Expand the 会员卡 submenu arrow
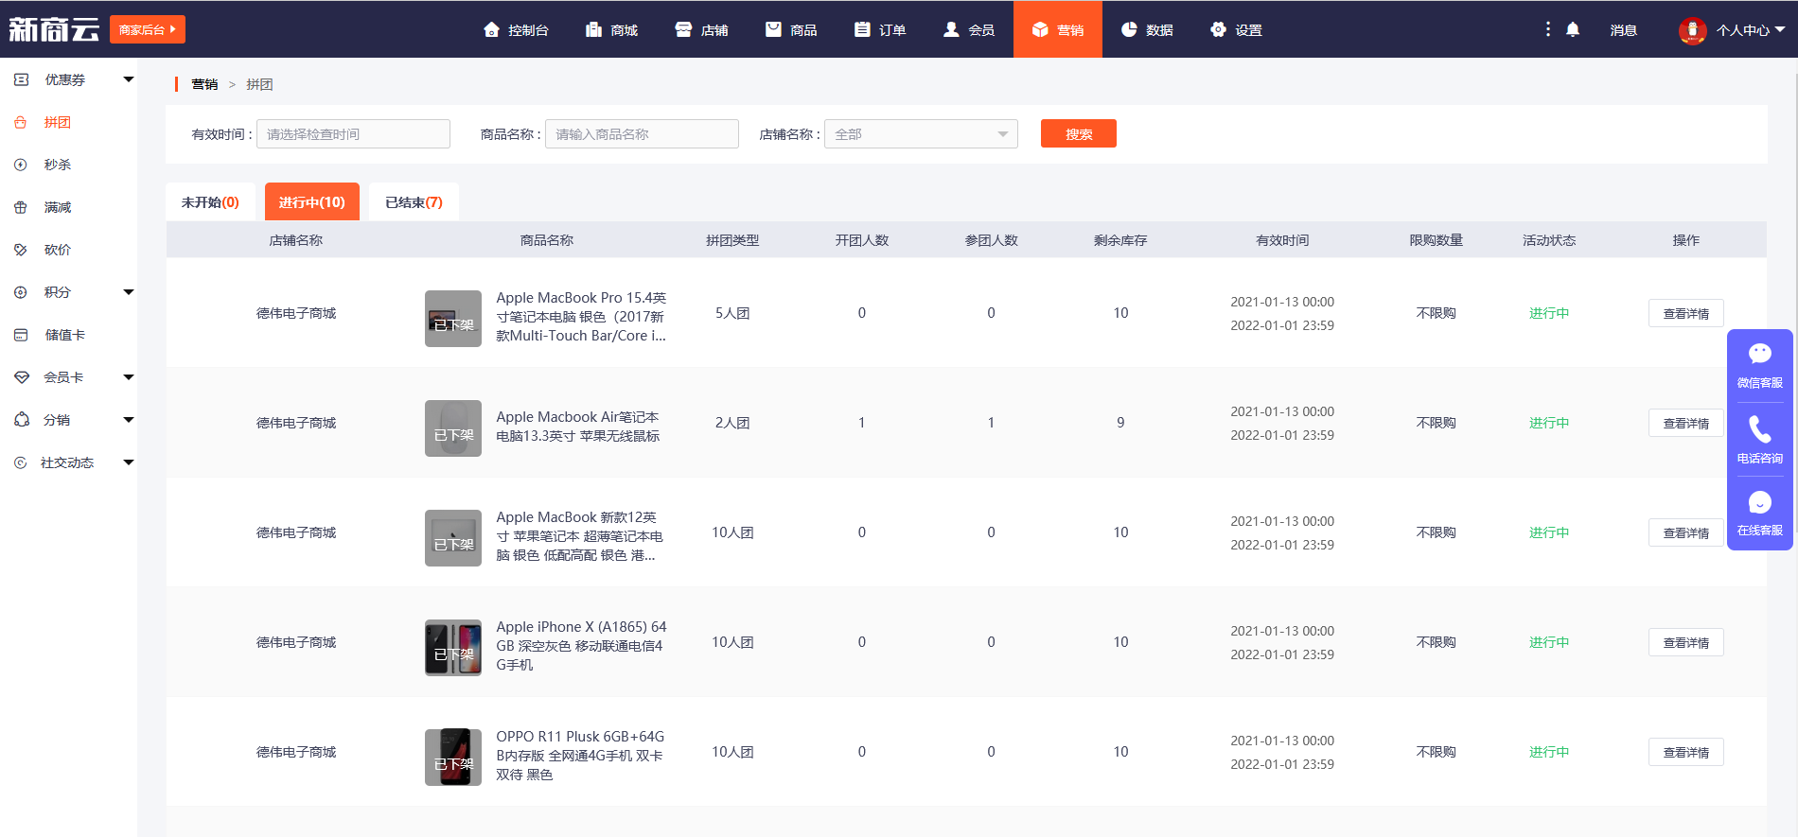 point(129,377)
